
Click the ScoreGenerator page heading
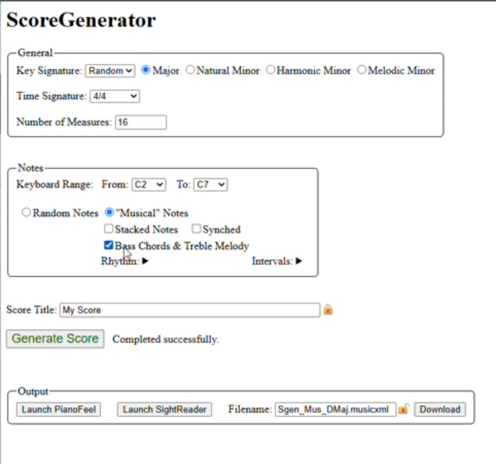coord(81,21)
